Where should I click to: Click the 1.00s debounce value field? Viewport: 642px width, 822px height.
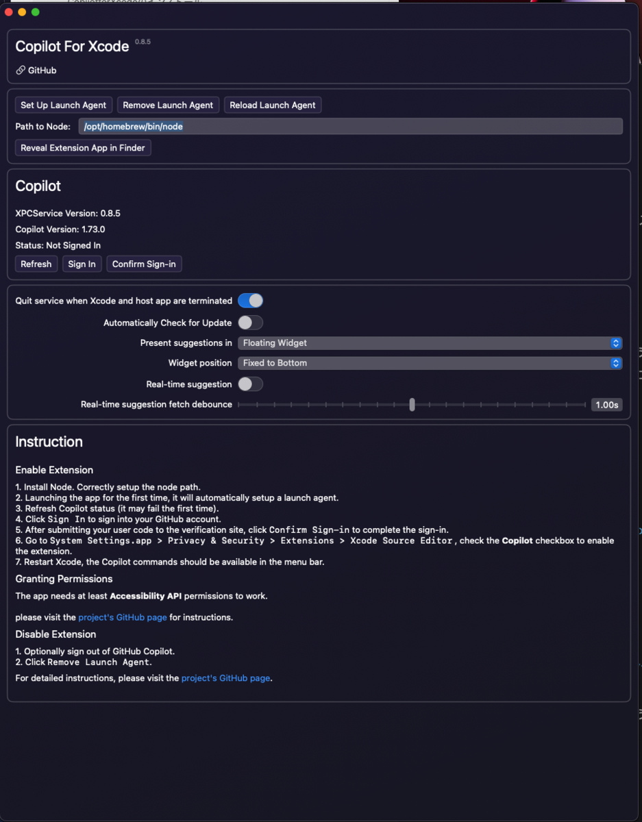(x=606, y=404)
